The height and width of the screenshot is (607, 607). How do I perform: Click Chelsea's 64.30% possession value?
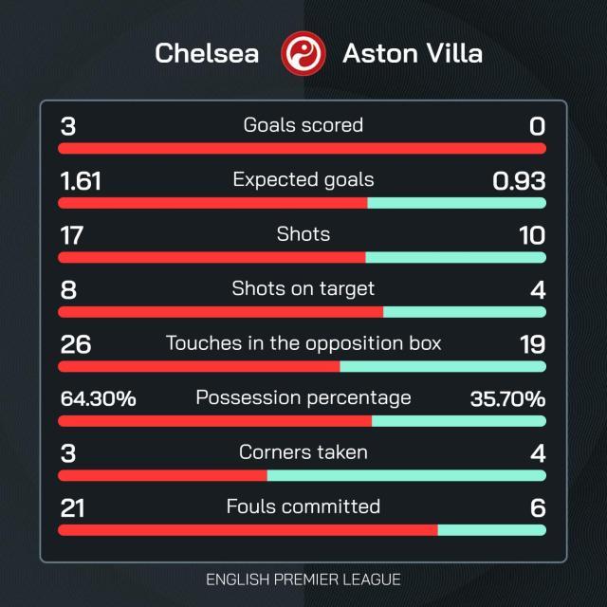coord(99,399)
